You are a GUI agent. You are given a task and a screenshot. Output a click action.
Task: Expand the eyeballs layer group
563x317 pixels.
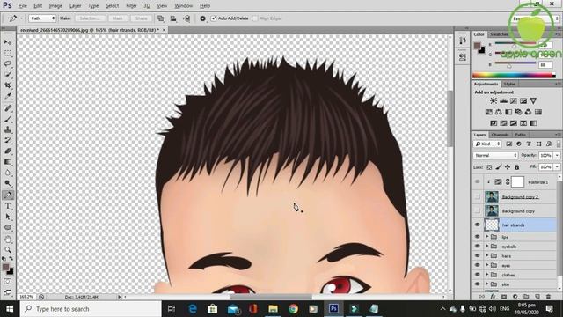pos(487,247)
